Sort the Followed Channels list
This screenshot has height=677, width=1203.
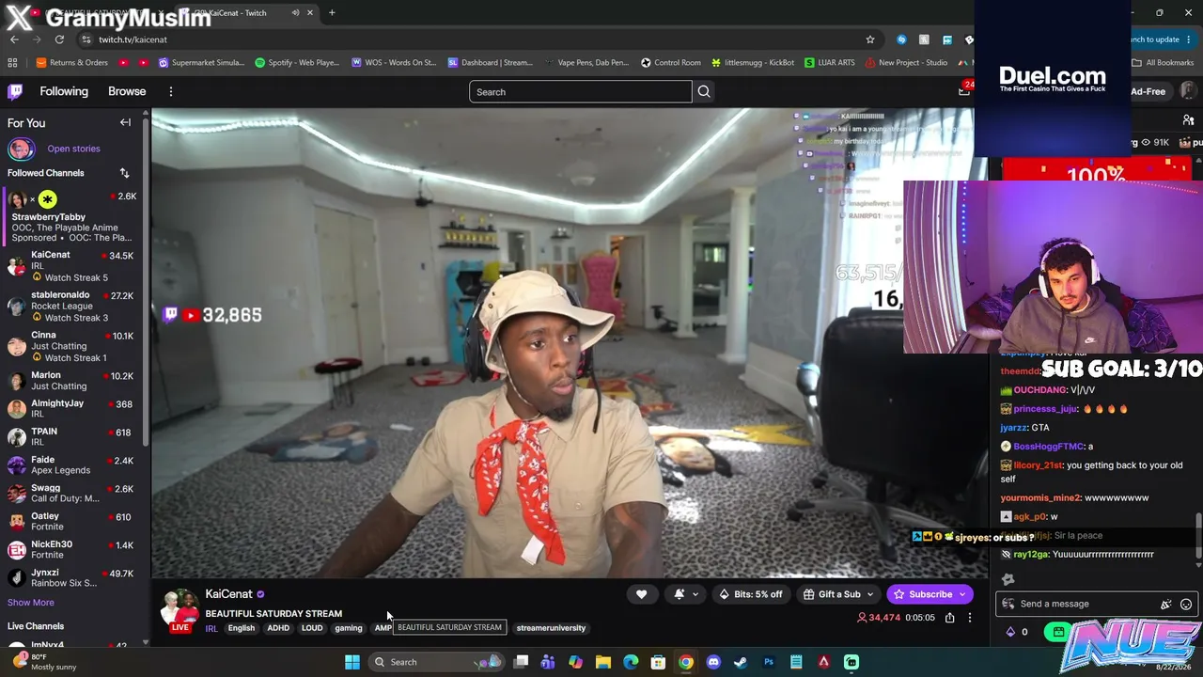point(124,173)
